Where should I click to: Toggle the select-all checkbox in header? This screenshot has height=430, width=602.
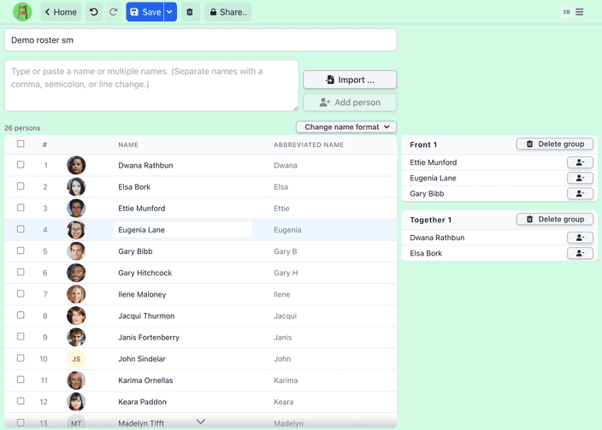(21, 144)
